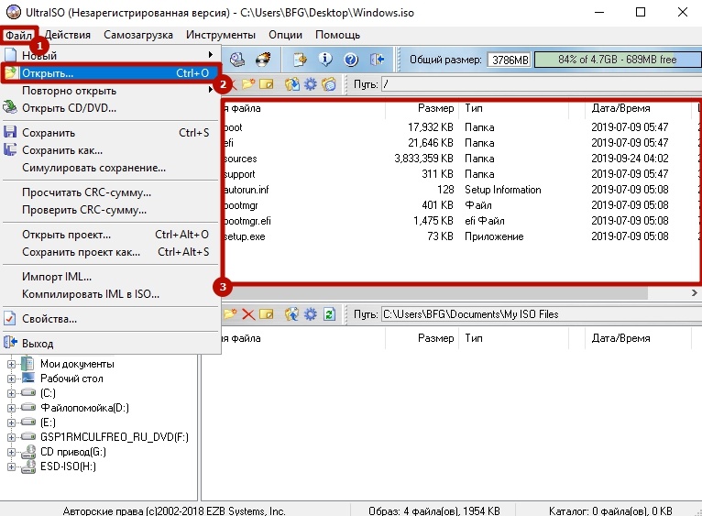
Task: Open help with the question mark icon
Action: tap(350, 60)
